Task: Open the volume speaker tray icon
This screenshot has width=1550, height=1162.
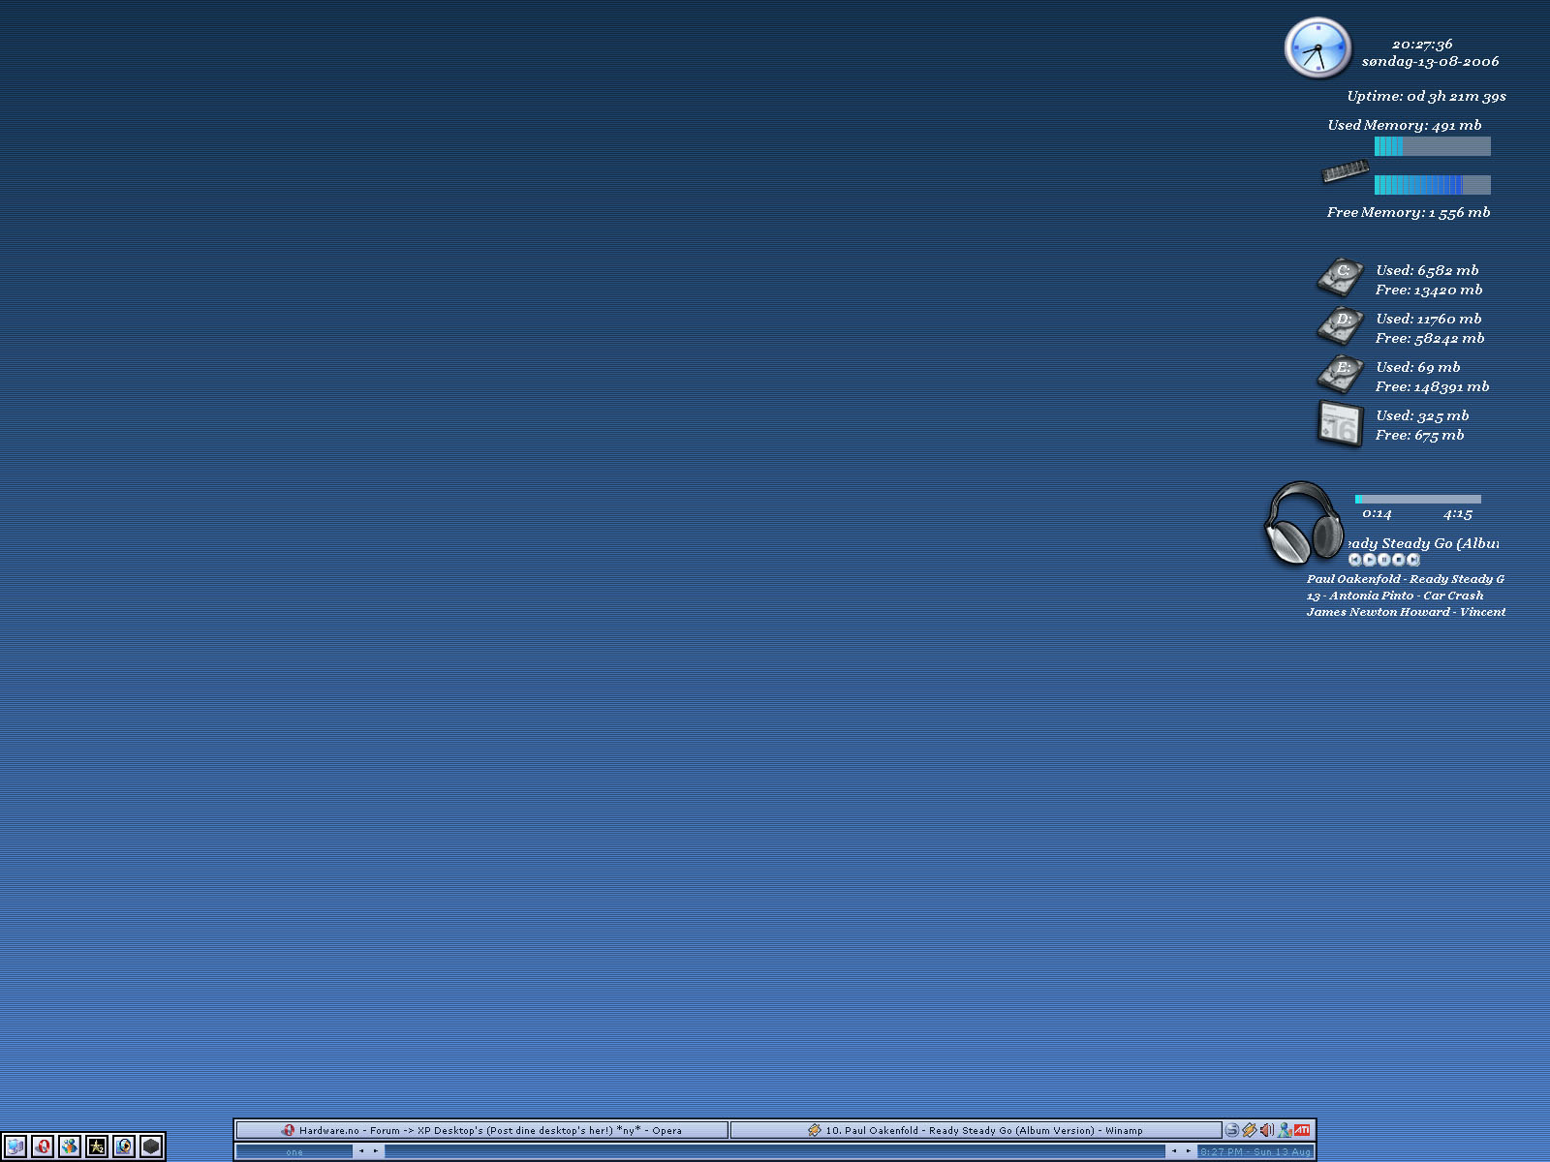Action: coord(1267,1130)
